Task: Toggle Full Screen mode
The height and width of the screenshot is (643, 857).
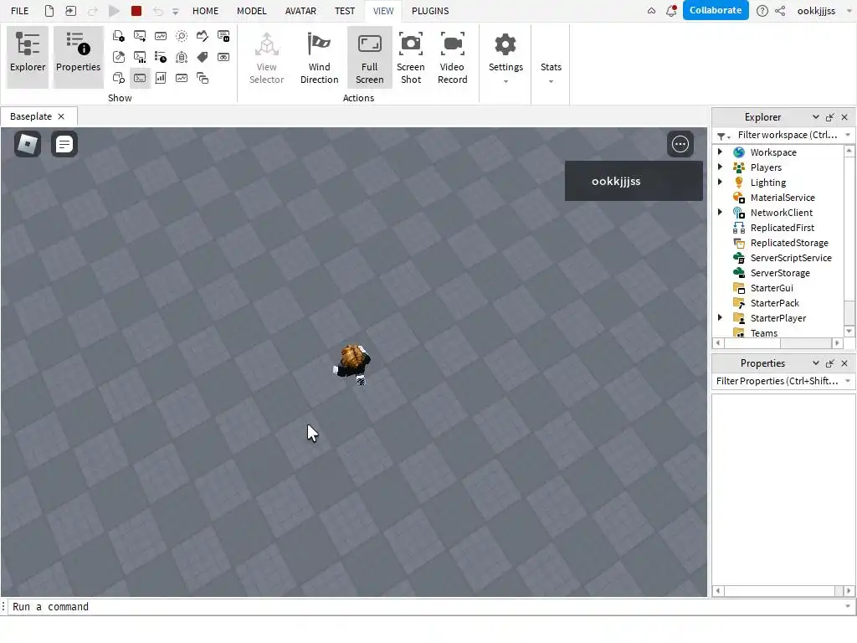Action: [x=369, y=57]
